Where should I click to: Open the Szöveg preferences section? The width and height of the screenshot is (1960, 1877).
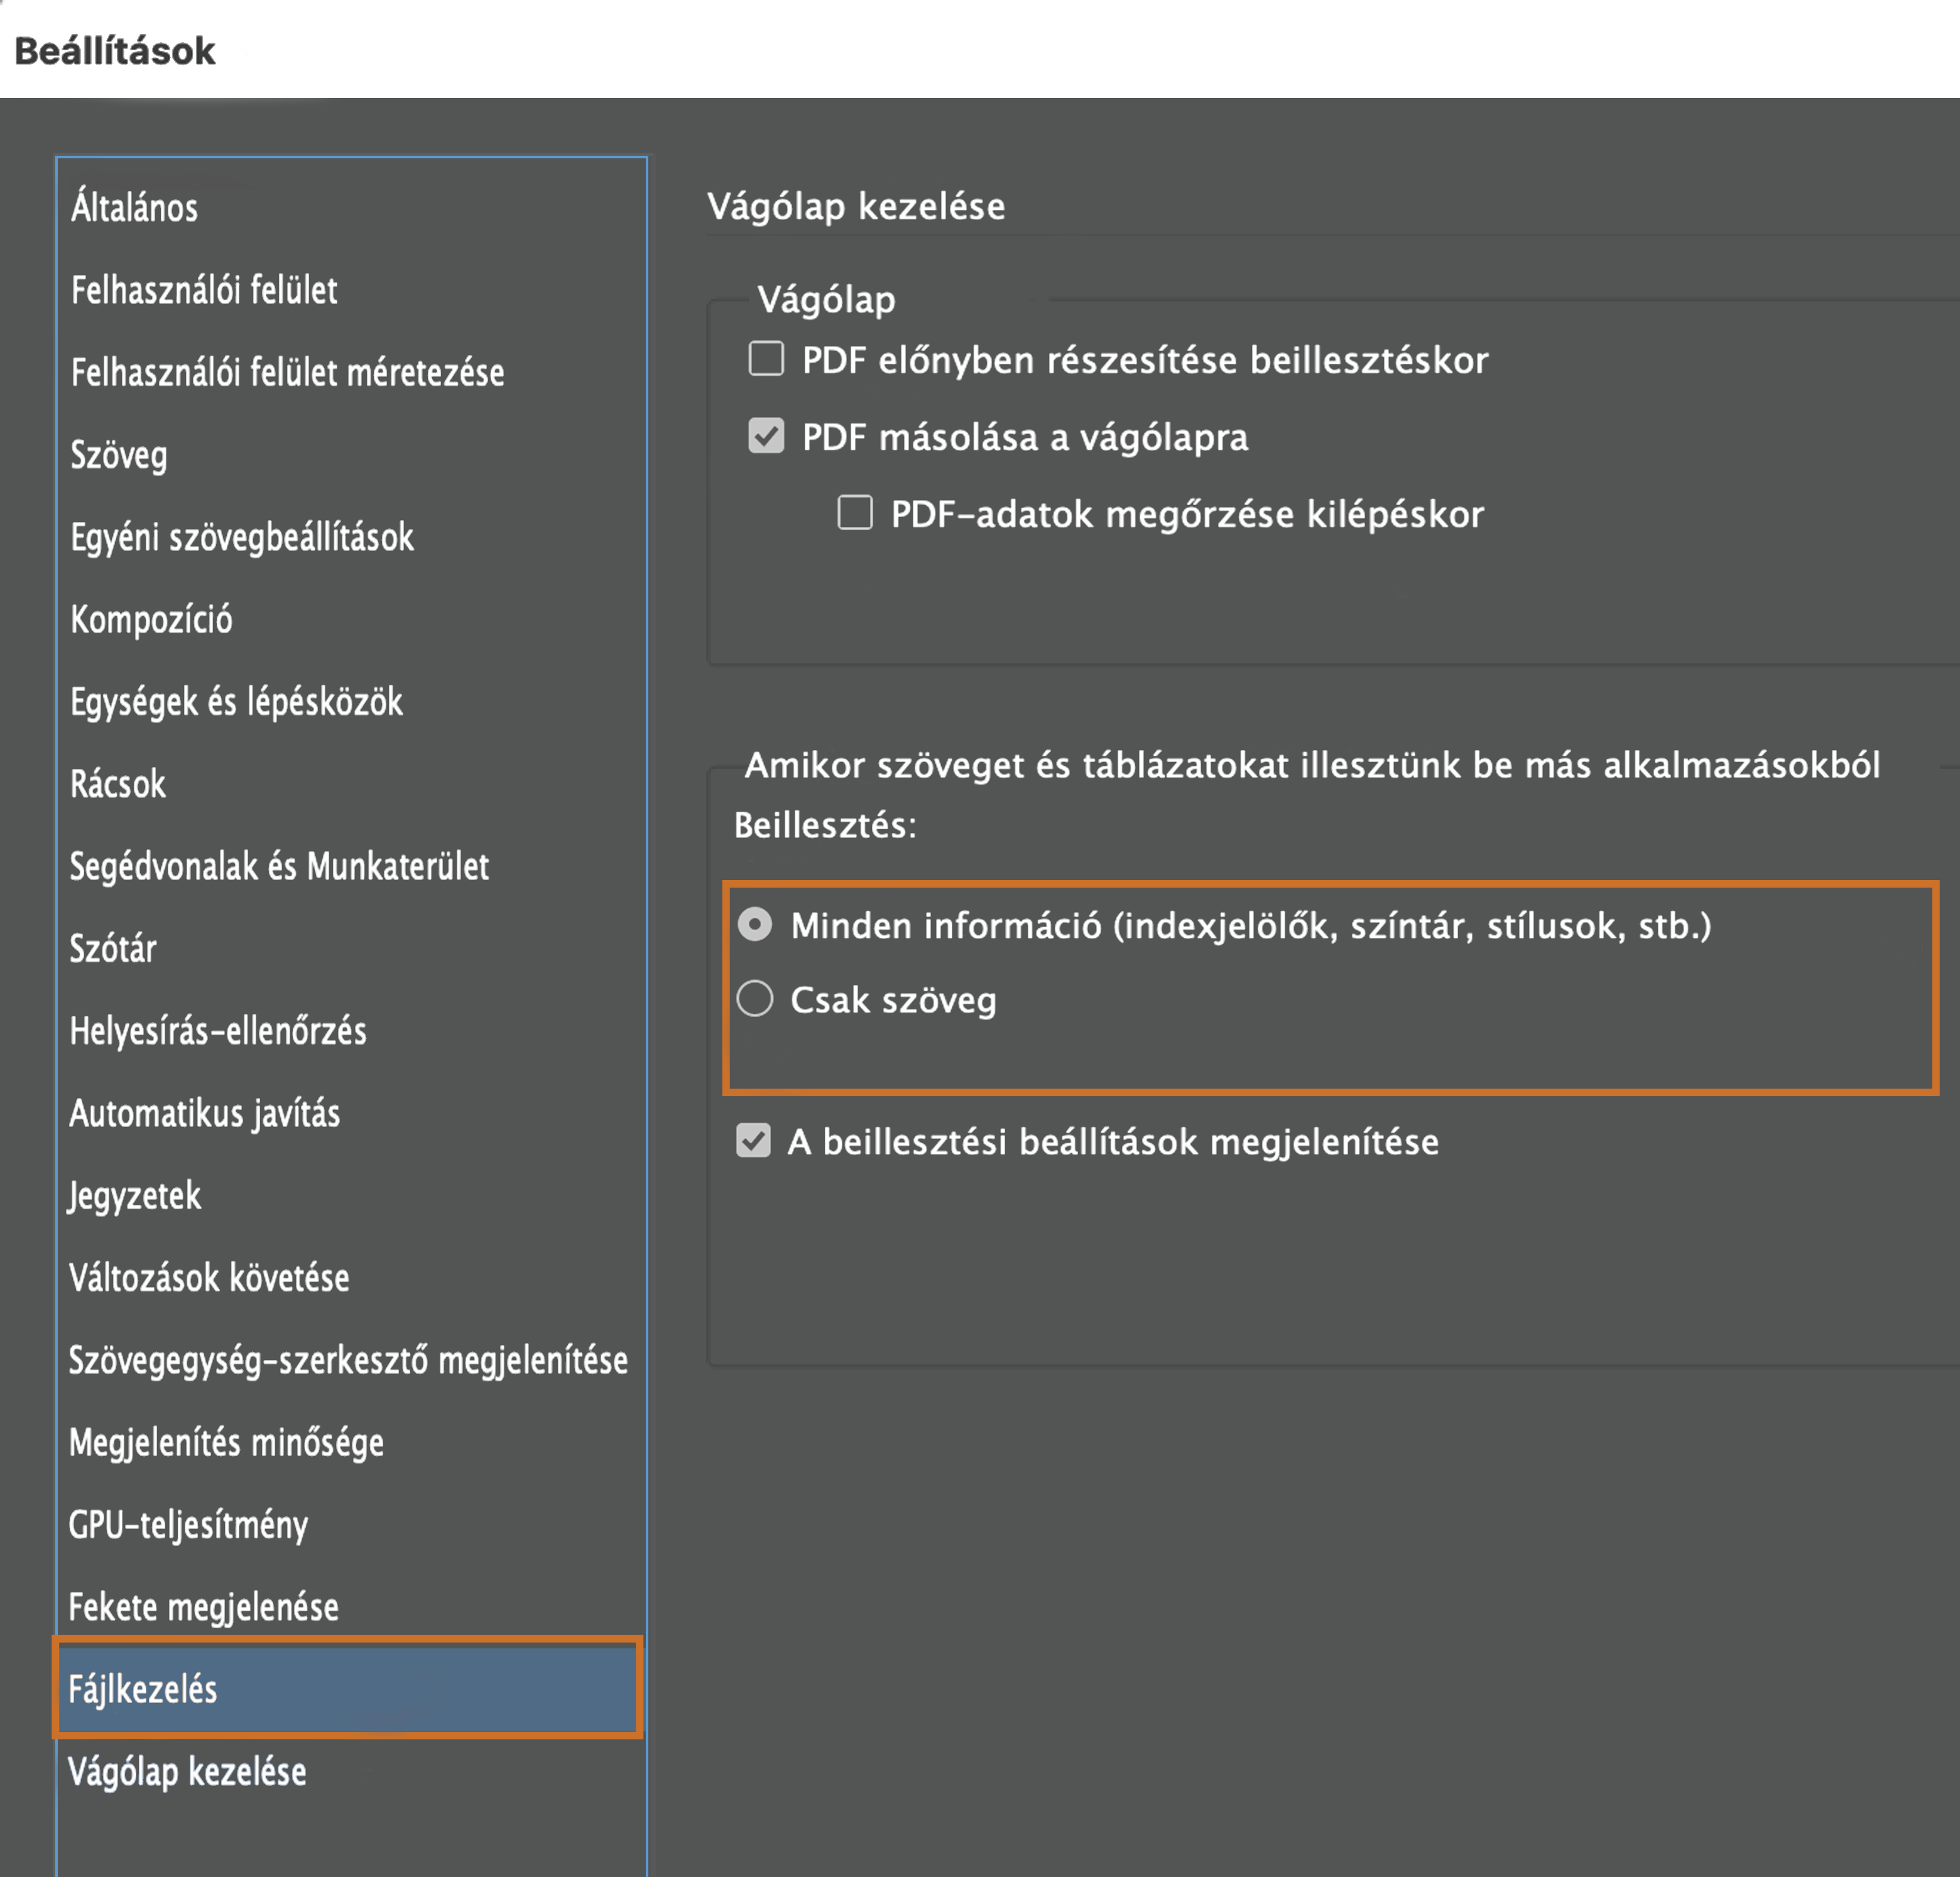tap(118, 454)
